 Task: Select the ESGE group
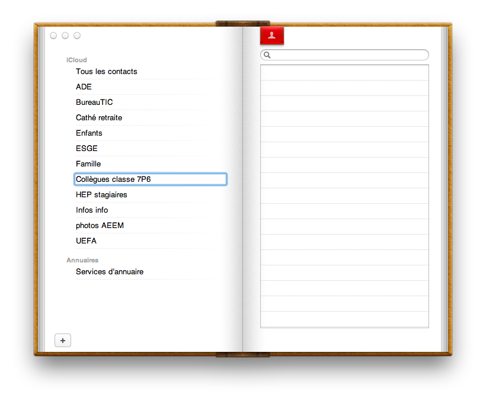point(87,149)
